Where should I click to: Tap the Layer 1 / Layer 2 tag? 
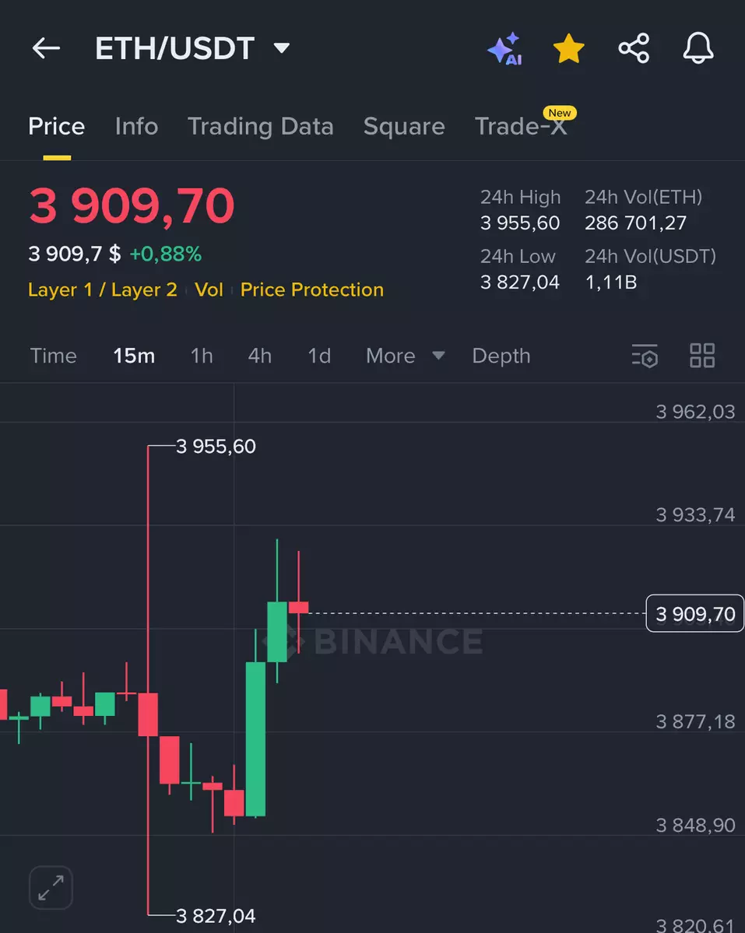click(x=103, y=290)
